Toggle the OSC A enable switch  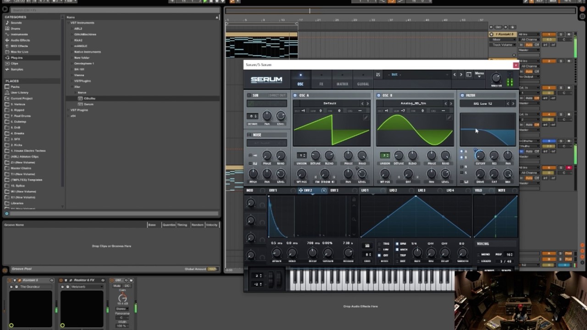[x=295, y=95]
